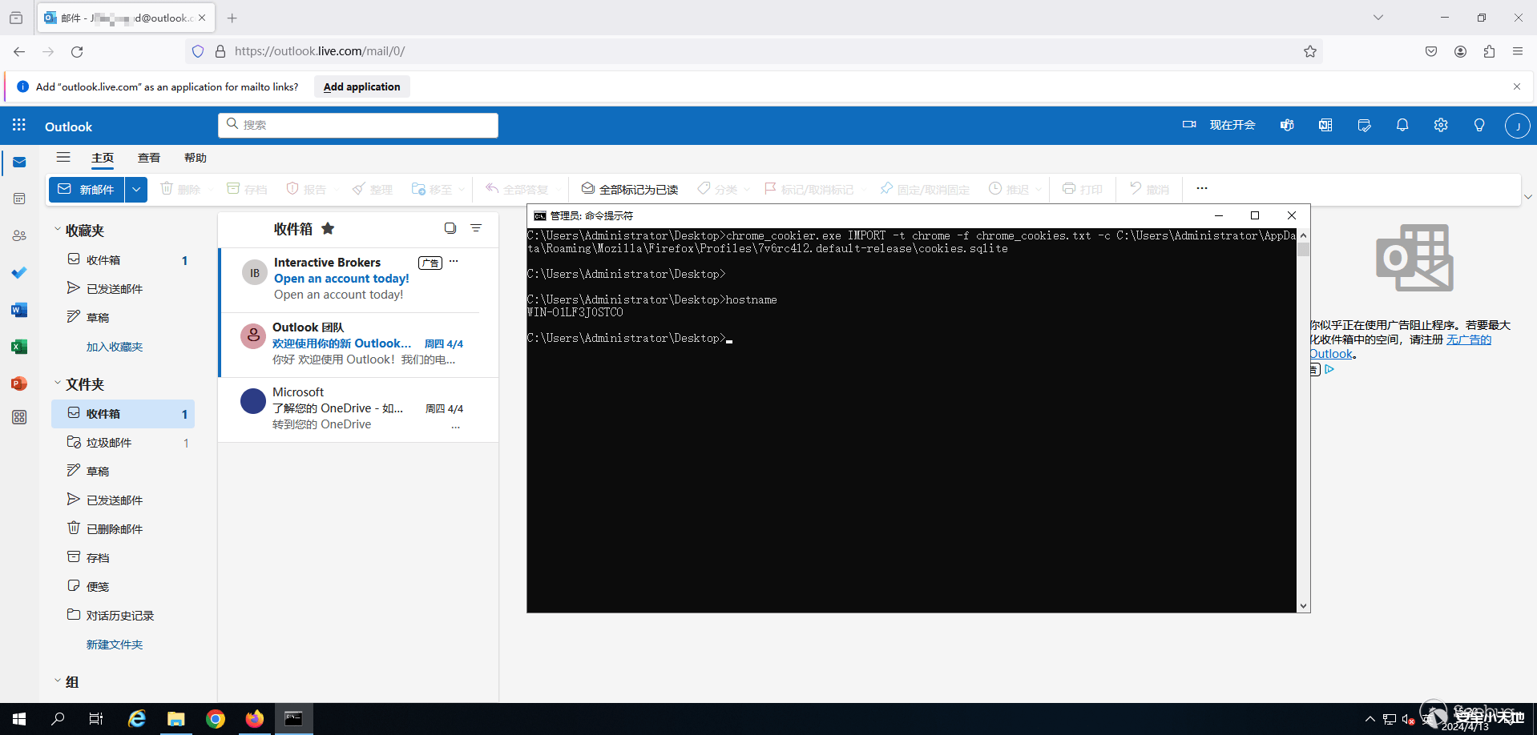Open Firefox application menu

pyautogui.click(x=1518, y=51)
